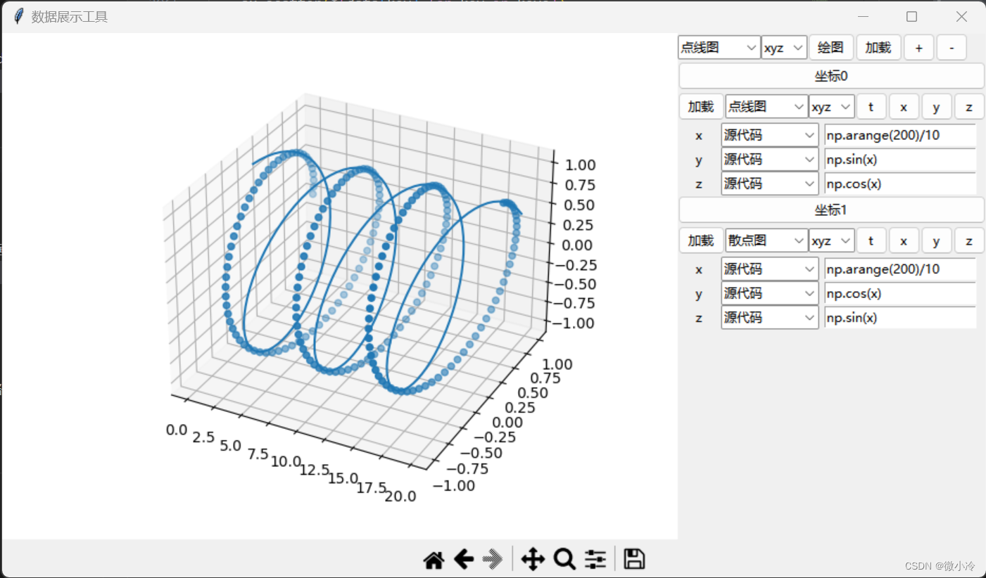Click 加载 button in 坐标1 section

click(x=701, y=240)
